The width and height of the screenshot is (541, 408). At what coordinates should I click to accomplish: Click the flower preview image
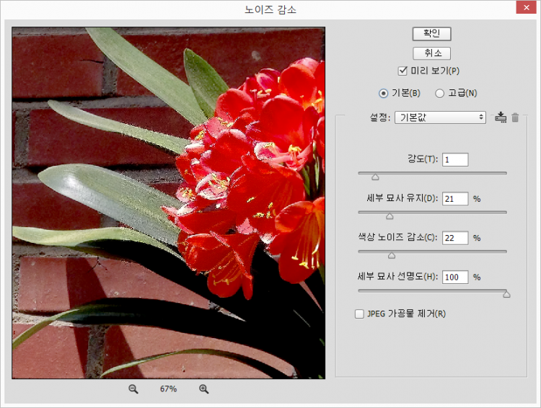168,203
